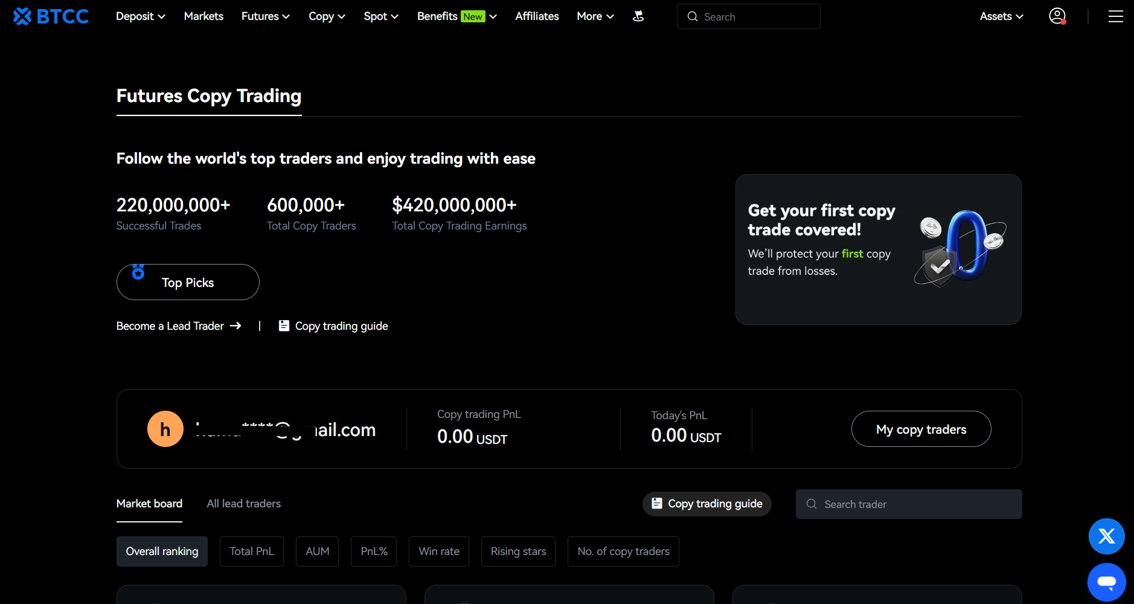This screenshot has width=1134, height=604.
Task: Open the live chat support bubble
Action: [1106, 582]
